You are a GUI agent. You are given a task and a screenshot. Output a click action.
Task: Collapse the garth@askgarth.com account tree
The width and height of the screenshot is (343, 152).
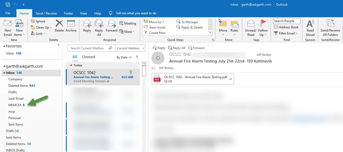coord(4,66)
